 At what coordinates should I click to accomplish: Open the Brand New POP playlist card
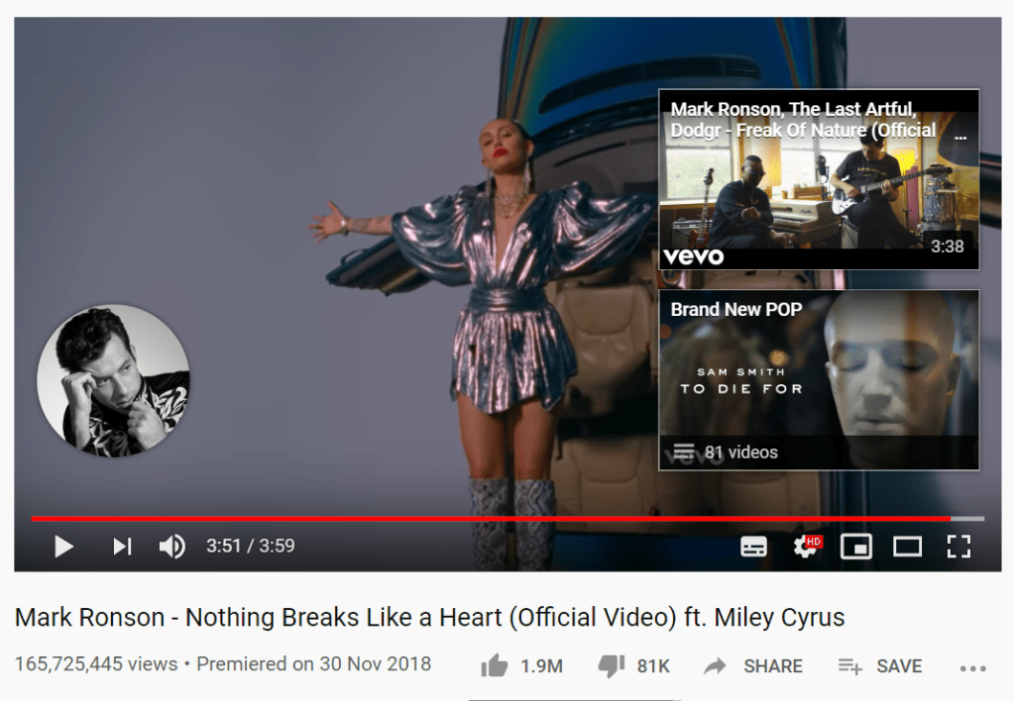point(819,380)
